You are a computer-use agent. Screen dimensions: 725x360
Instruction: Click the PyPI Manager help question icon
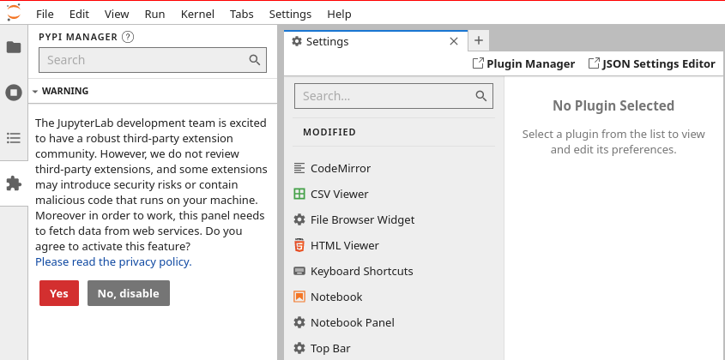click(128, 37)
